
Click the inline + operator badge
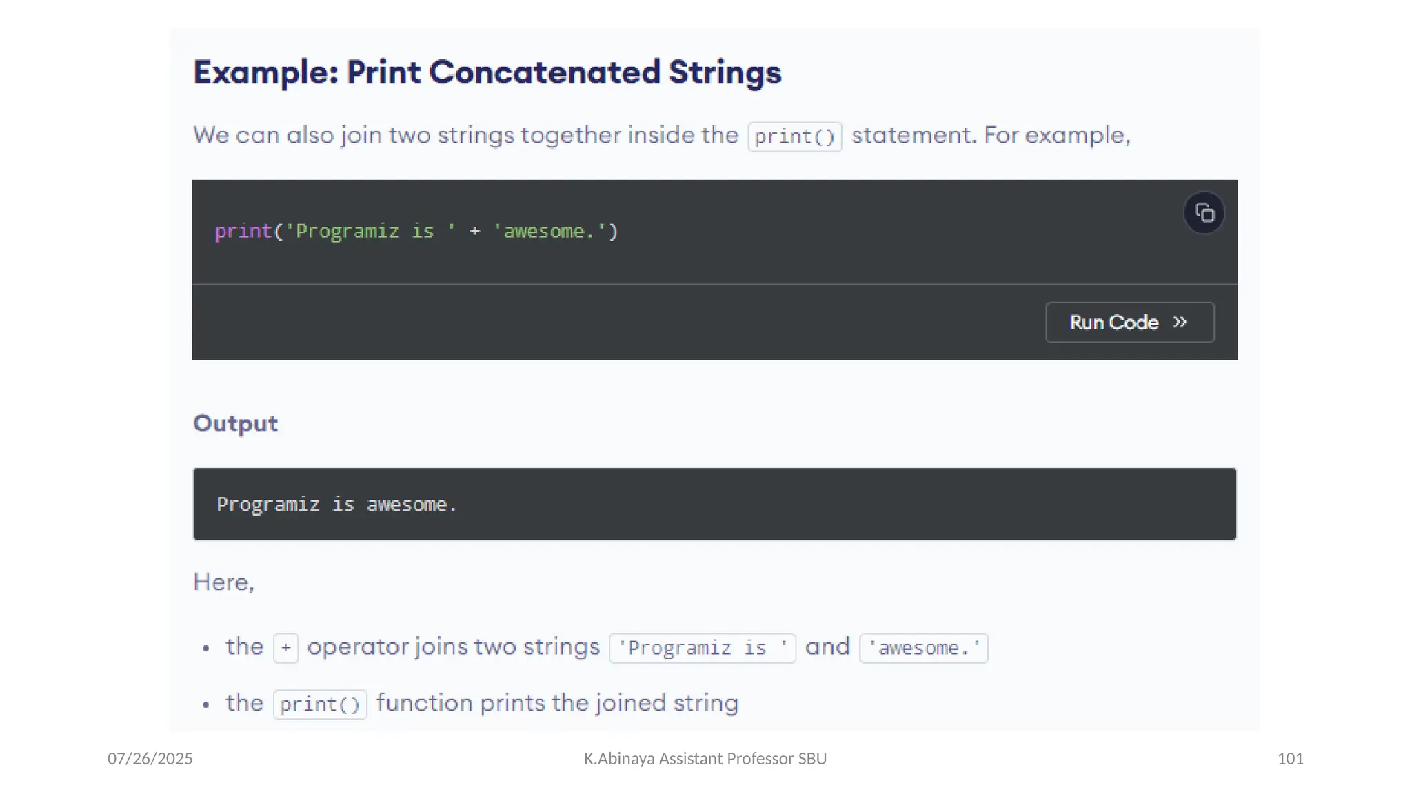[285, 648]
